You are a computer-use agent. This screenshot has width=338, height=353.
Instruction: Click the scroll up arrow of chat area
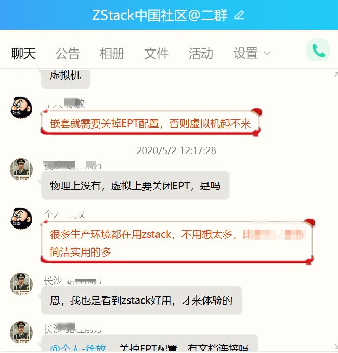336,74
